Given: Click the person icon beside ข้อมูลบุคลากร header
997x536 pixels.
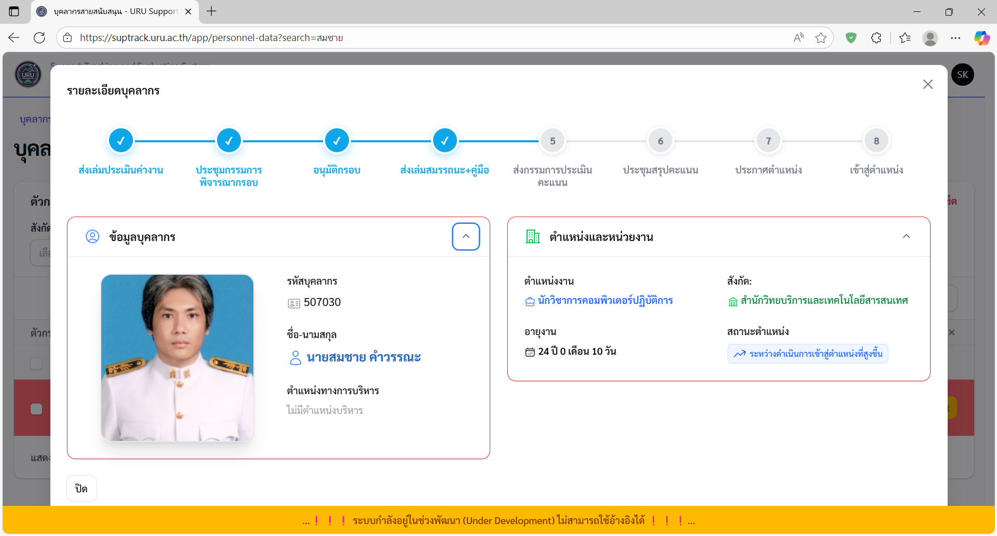Looking at the screenshot, I should click(x=92, y=236).
